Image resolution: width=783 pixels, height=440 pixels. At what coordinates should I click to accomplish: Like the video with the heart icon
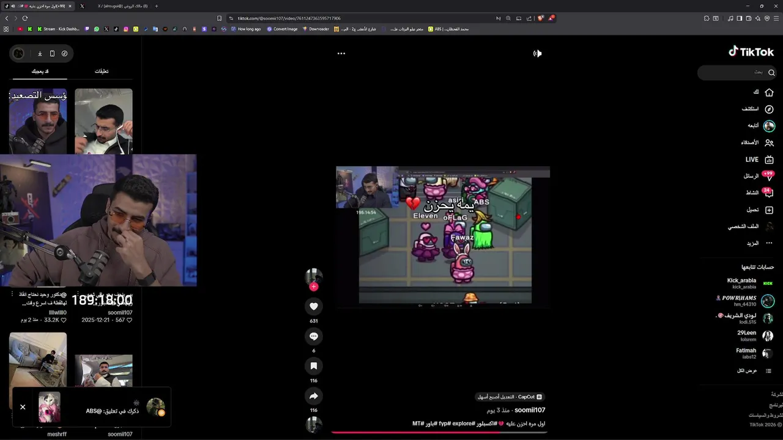[x=314, y=306]
